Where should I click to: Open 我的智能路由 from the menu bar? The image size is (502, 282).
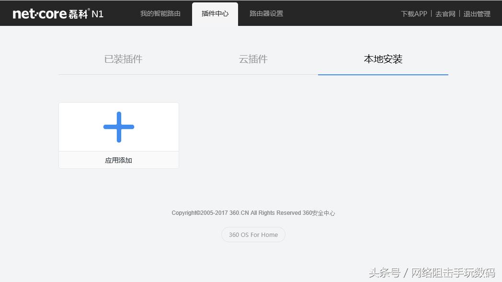(x=160, y=14)
